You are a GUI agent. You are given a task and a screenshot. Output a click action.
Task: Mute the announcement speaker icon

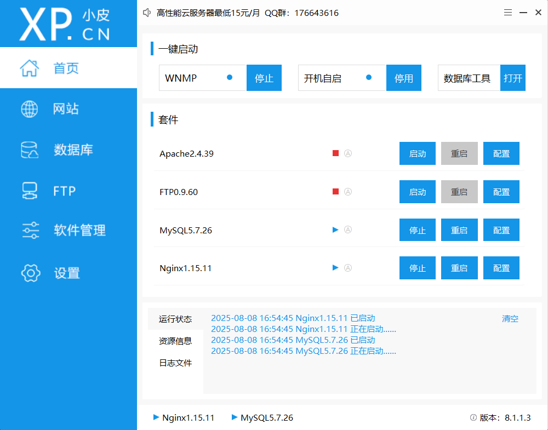coord(146,13)
